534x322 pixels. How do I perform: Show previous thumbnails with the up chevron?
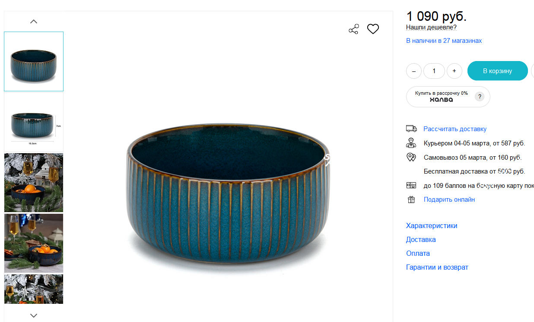click(x=34, y=21)
